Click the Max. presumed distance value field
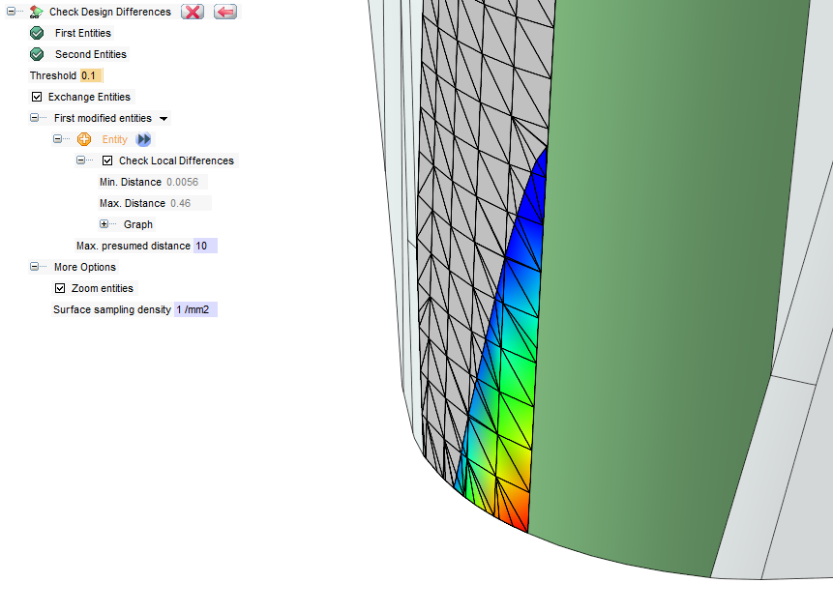The image size is (833, 612). [x=204, y=246]
